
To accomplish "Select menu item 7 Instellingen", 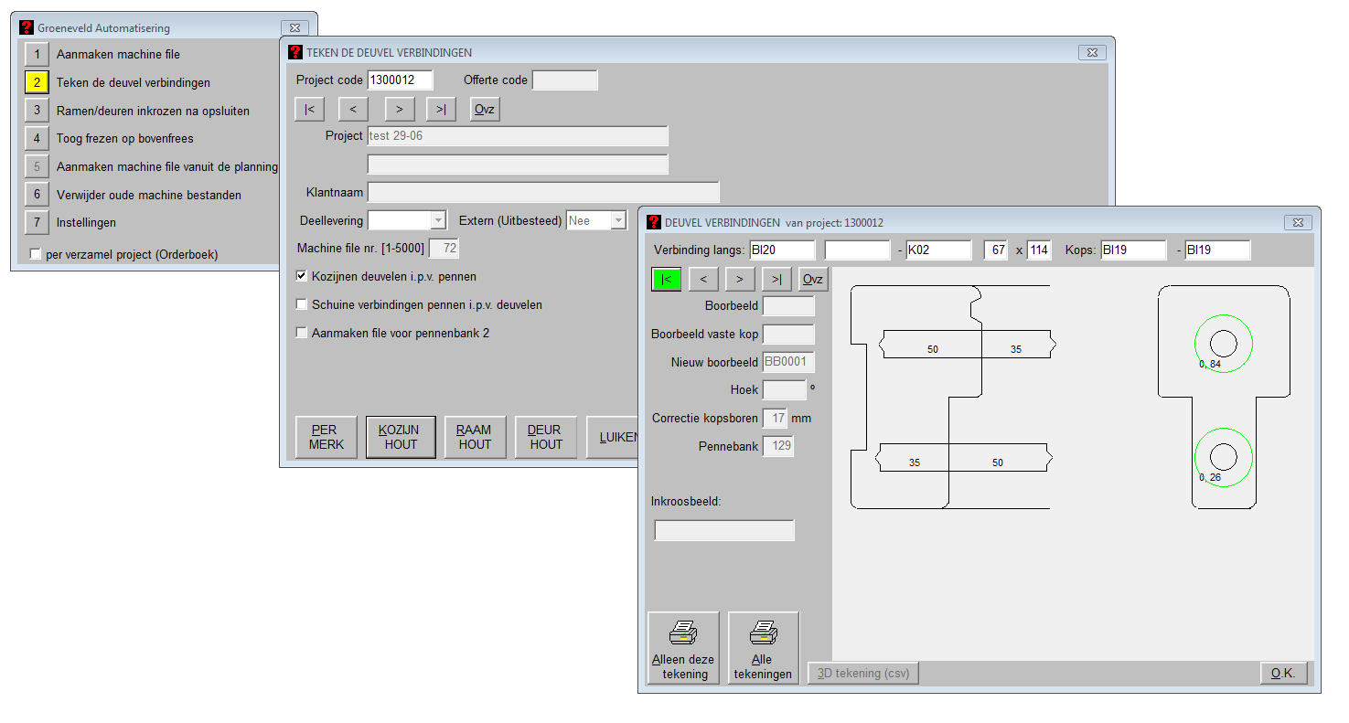I will coord(37,222).
